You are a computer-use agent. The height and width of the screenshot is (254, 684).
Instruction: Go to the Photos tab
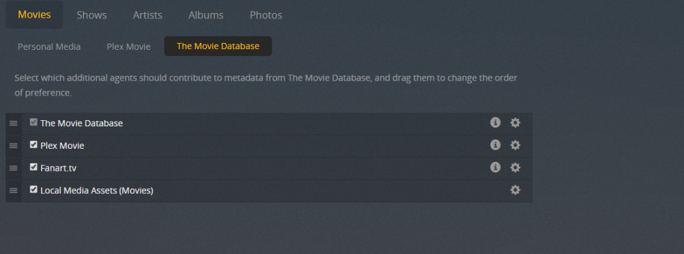coord(265,15)
